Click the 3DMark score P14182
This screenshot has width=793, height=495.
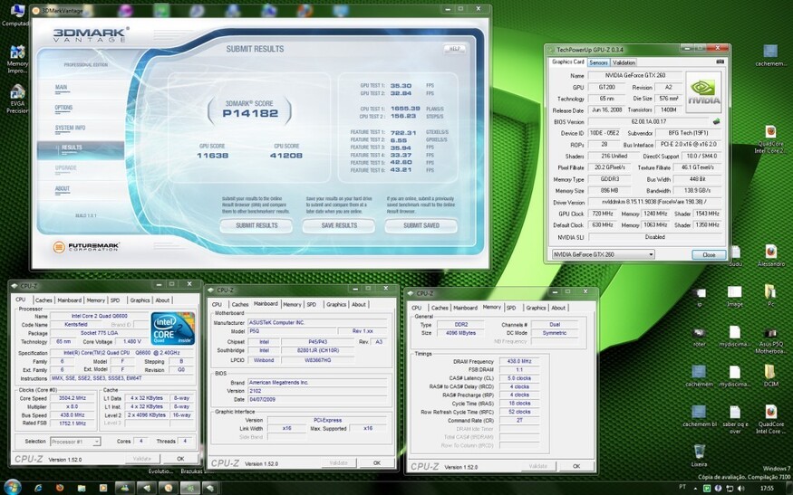250,113
